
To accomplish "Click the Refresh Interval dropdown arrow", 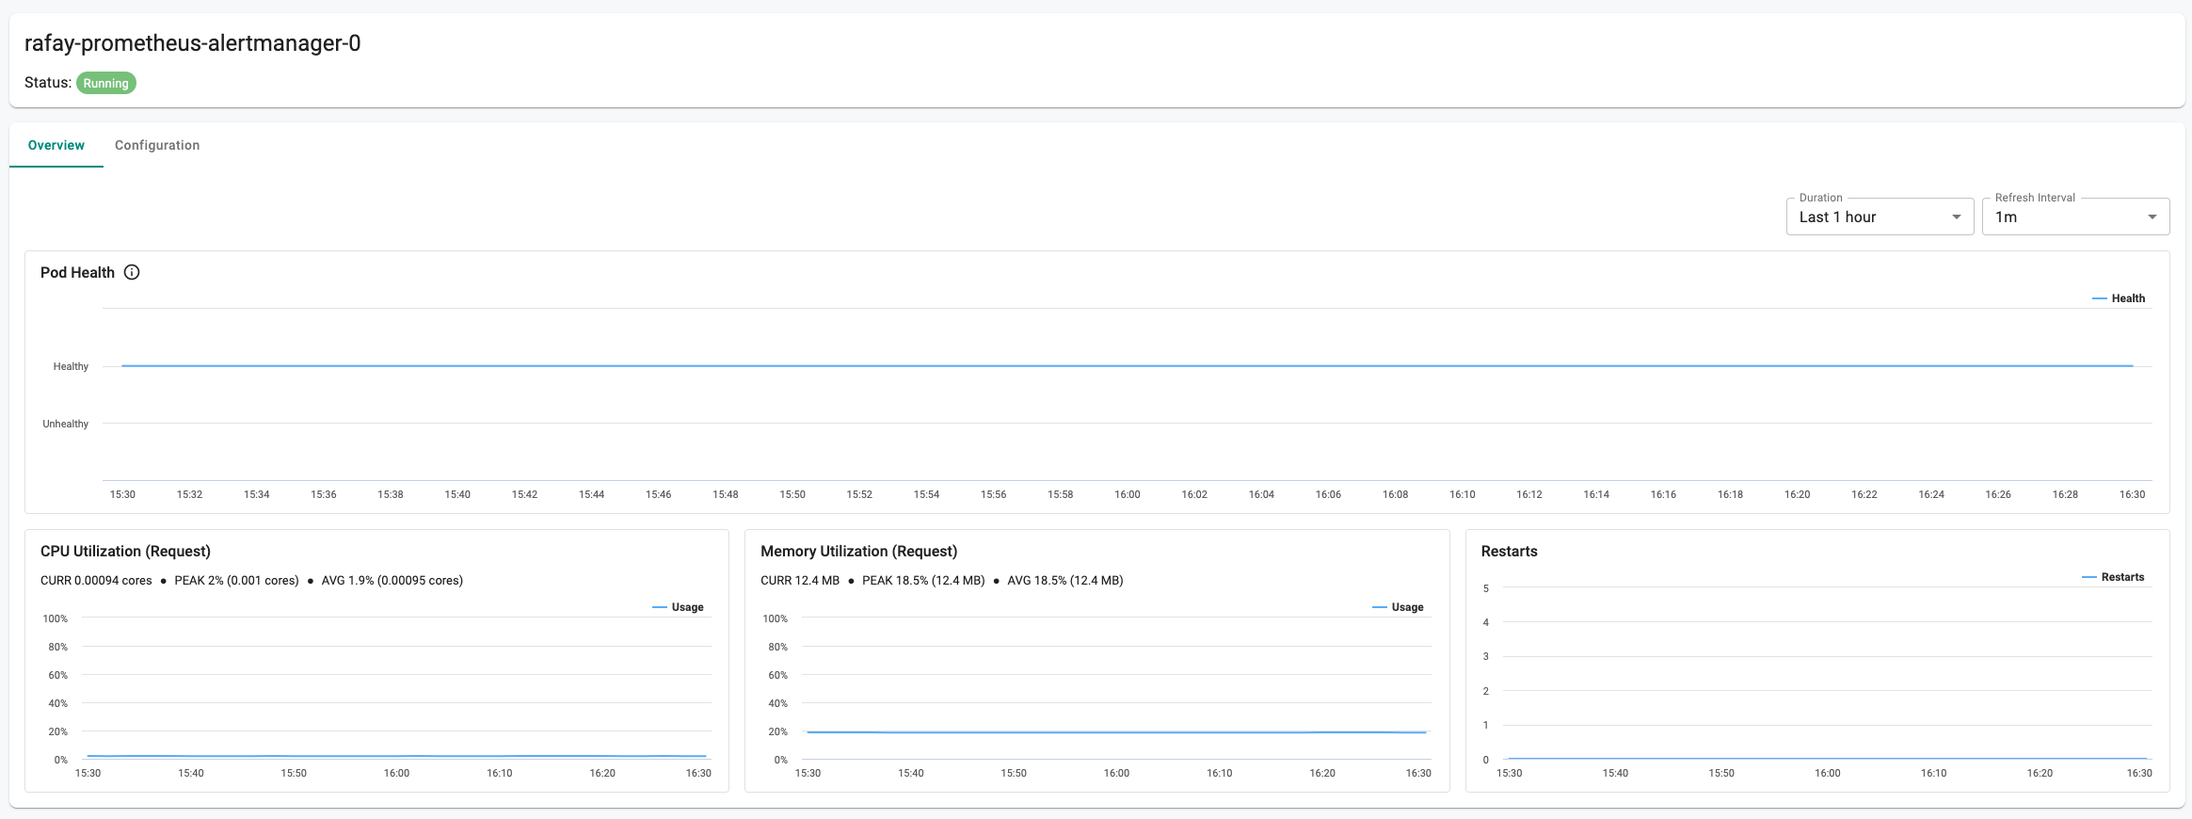I will (x=2152, y=217).
